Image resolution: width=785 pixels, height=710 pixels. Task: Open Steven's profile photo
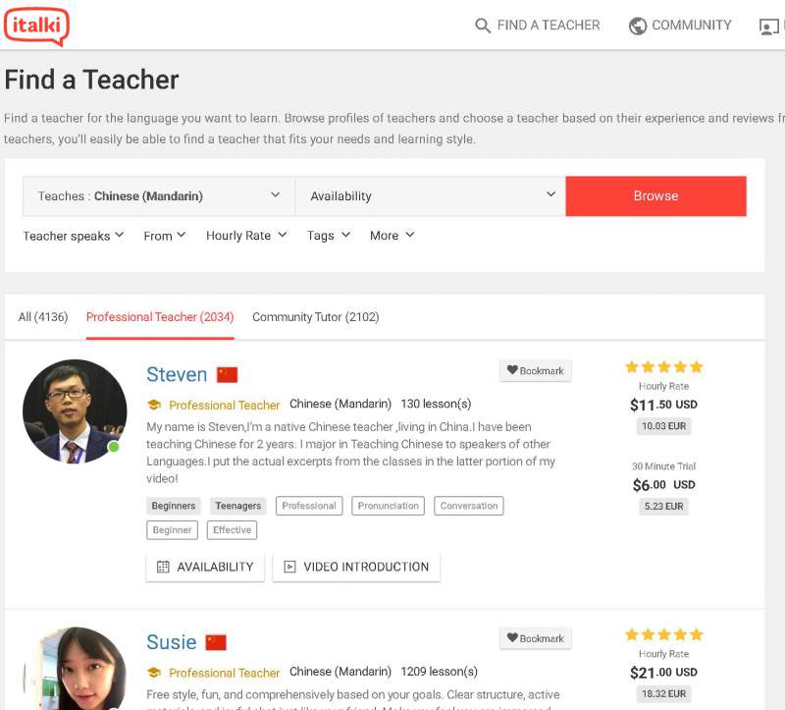(75, 410)
